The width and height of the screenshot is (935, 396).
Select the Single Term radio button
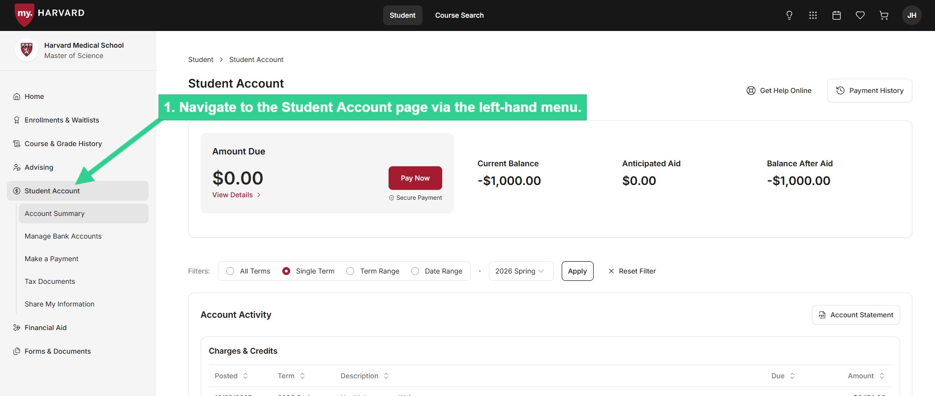[286, 271]
